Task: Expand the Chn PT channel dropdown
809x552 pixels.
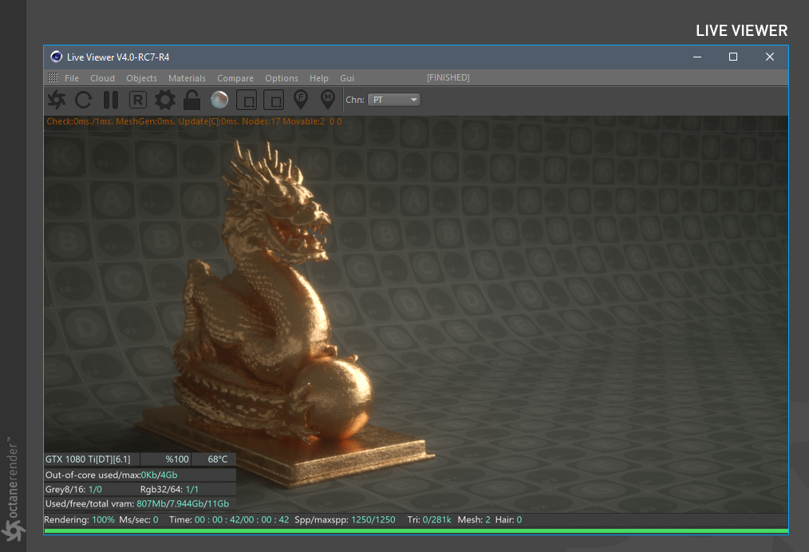Action: pos(395,100)
